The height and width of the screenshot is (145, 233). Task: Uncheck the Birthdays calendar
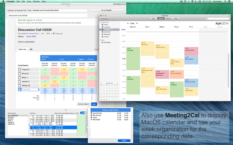coord(103,42)
